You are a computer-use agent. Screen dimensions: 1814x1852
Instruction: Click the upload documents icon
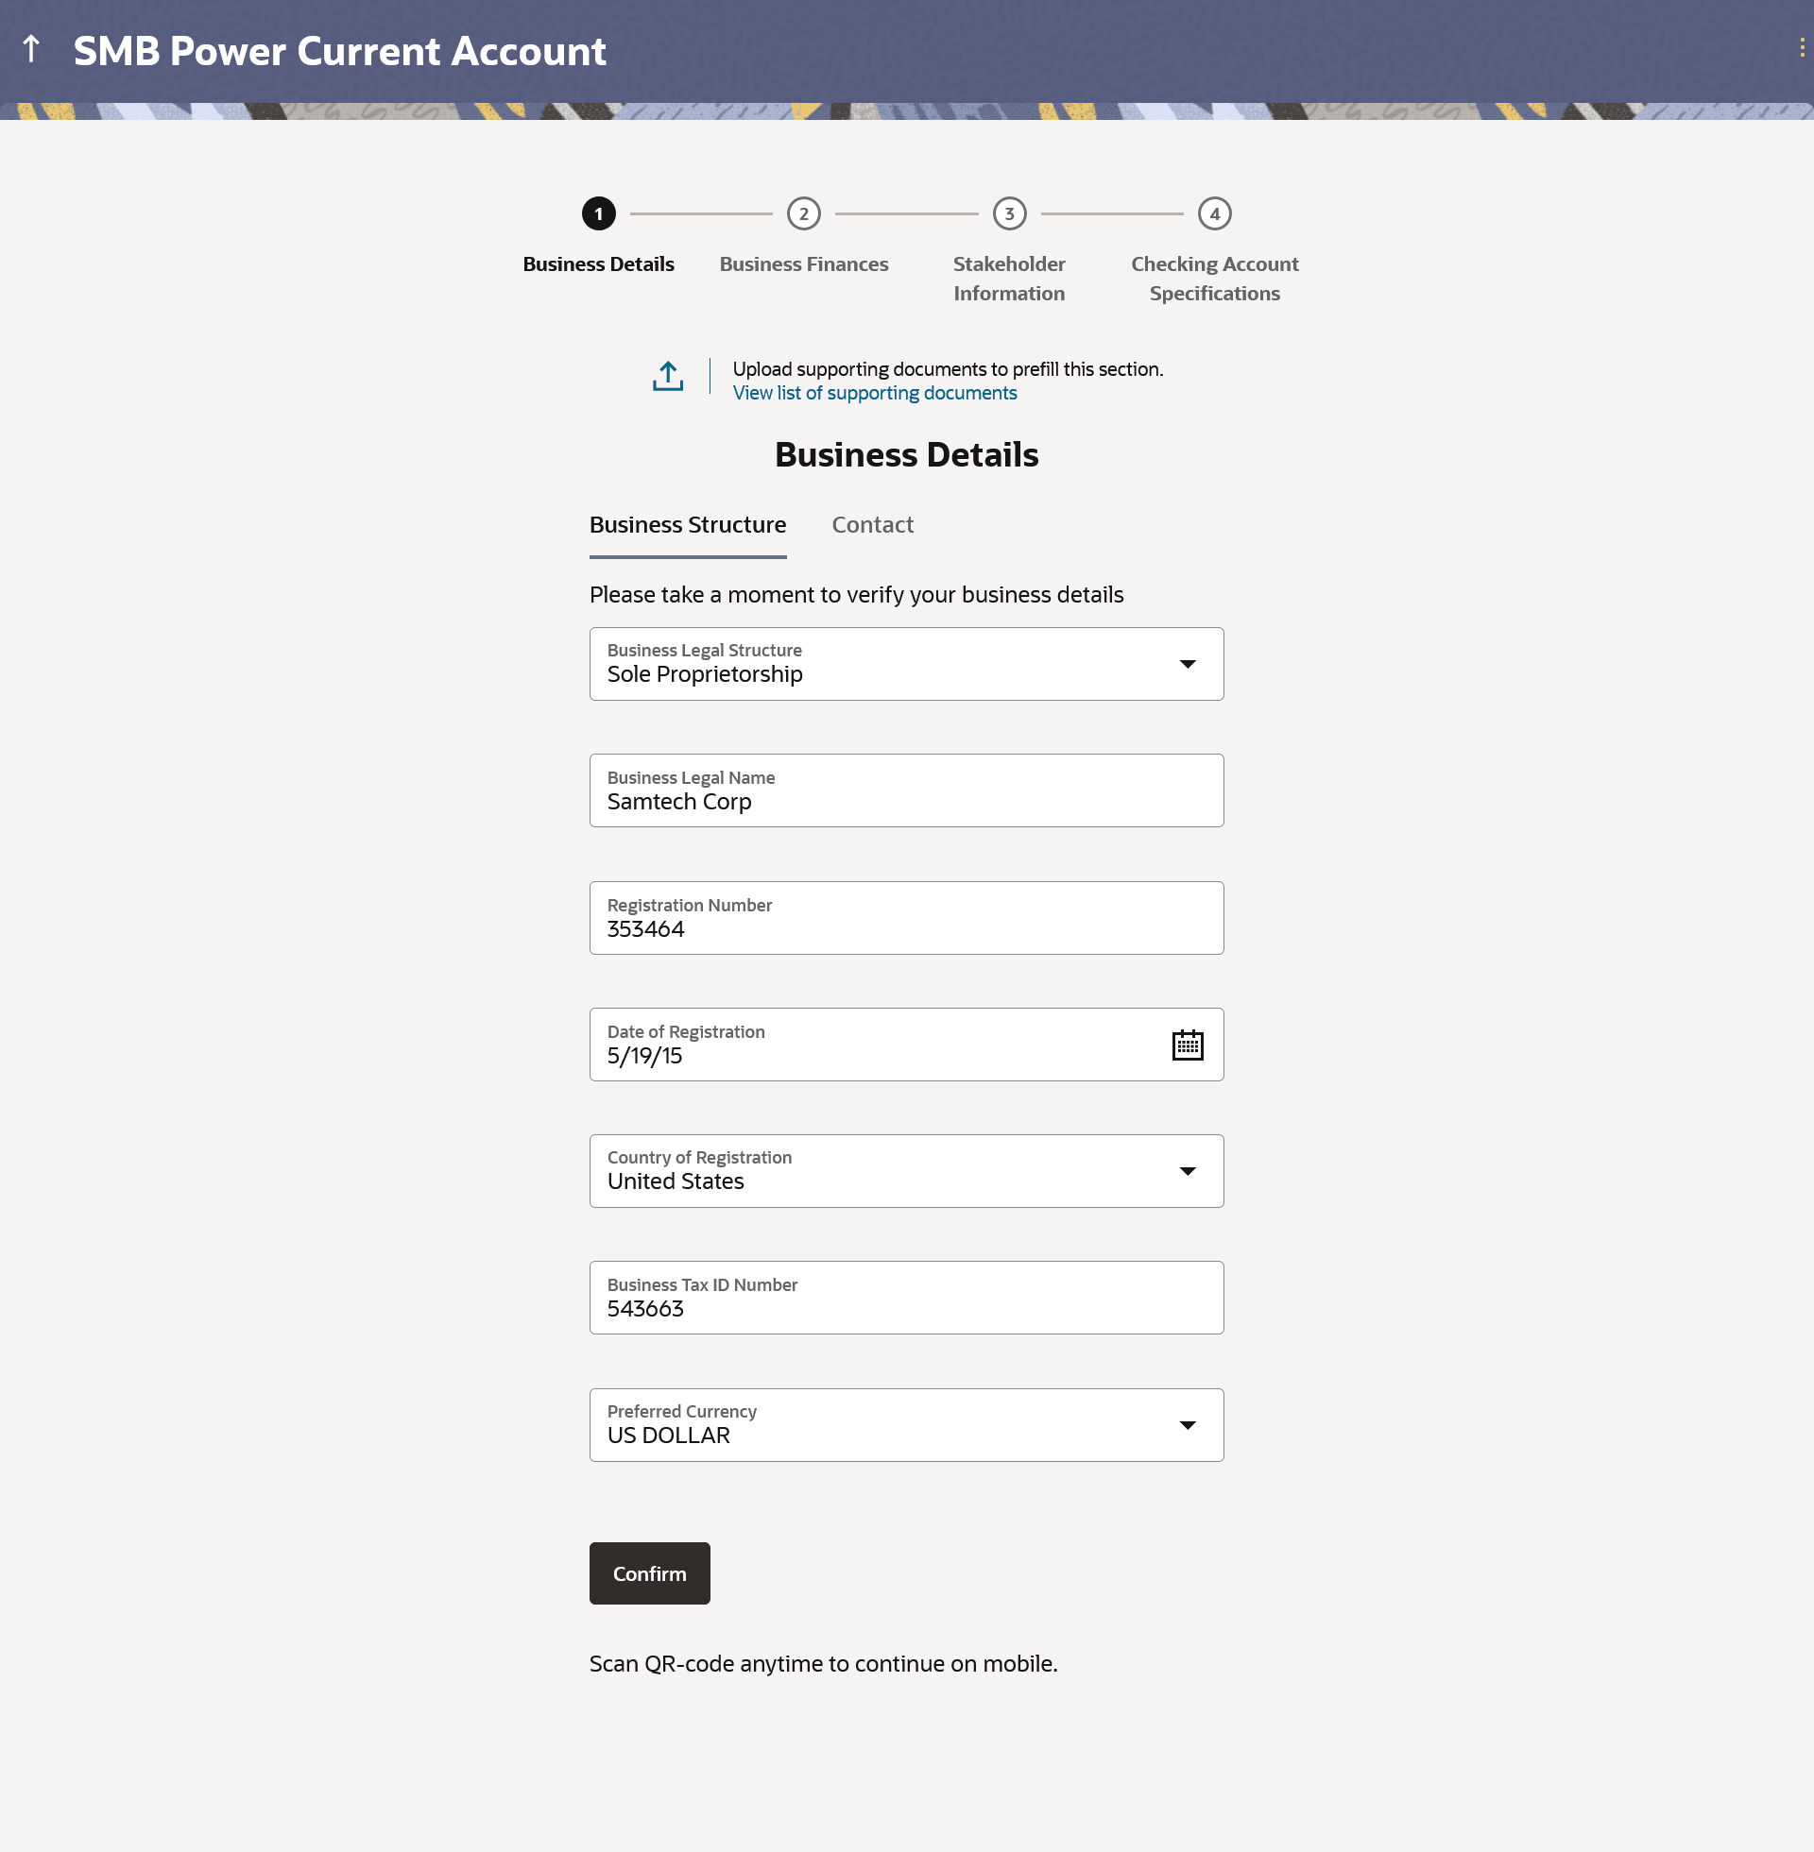pos(668,377)
